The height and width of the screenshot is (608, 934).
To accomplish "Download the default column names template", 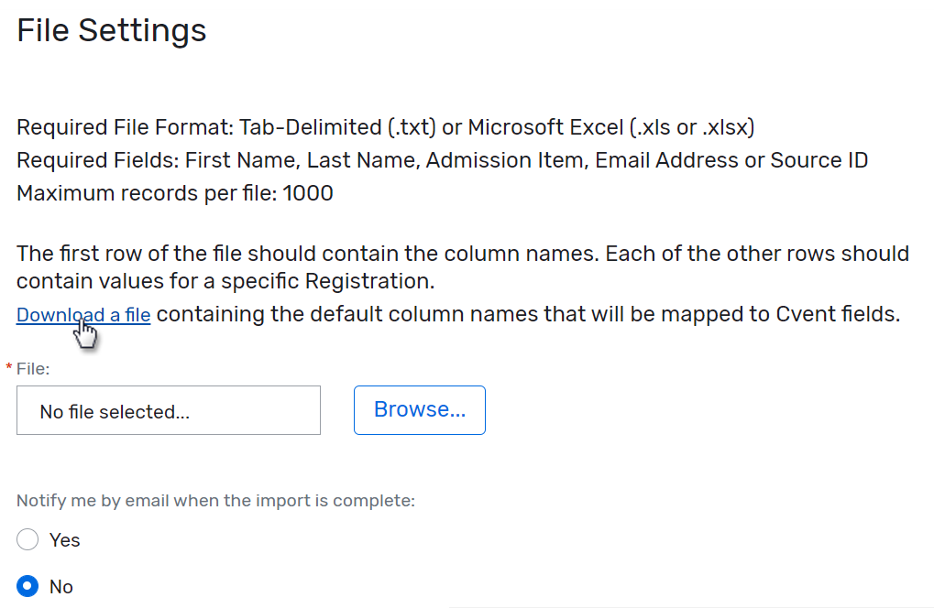I will coord(82,314).
